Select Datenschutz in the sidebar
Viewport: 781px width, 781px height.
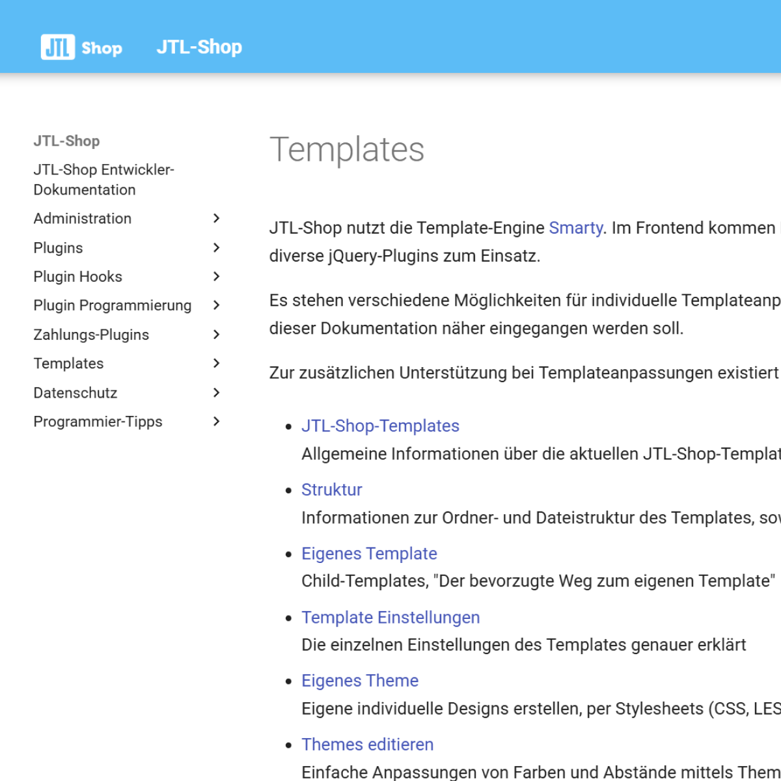point(75,393)
